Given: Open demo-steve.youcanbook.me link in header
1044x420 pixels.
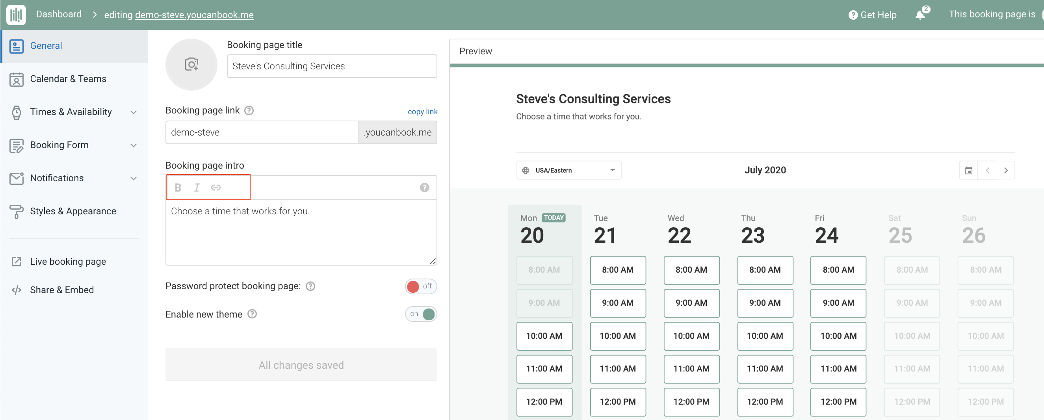Looking at the screenshot, I should click(x=194, y=15).
